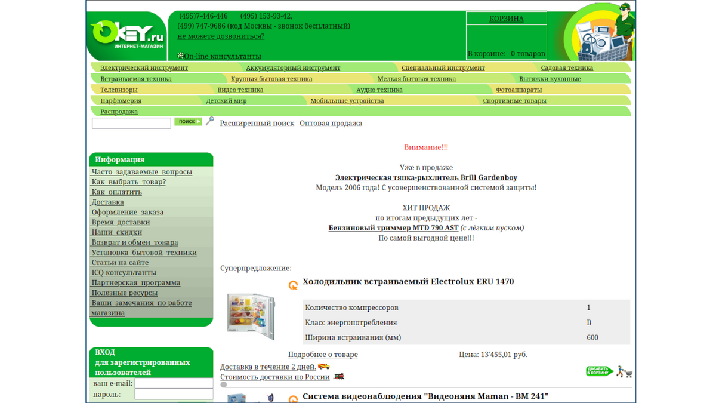Open the Распродажа category
Image resolution: width=716 pixels, height=403 pixels.
tap(119, 112)
